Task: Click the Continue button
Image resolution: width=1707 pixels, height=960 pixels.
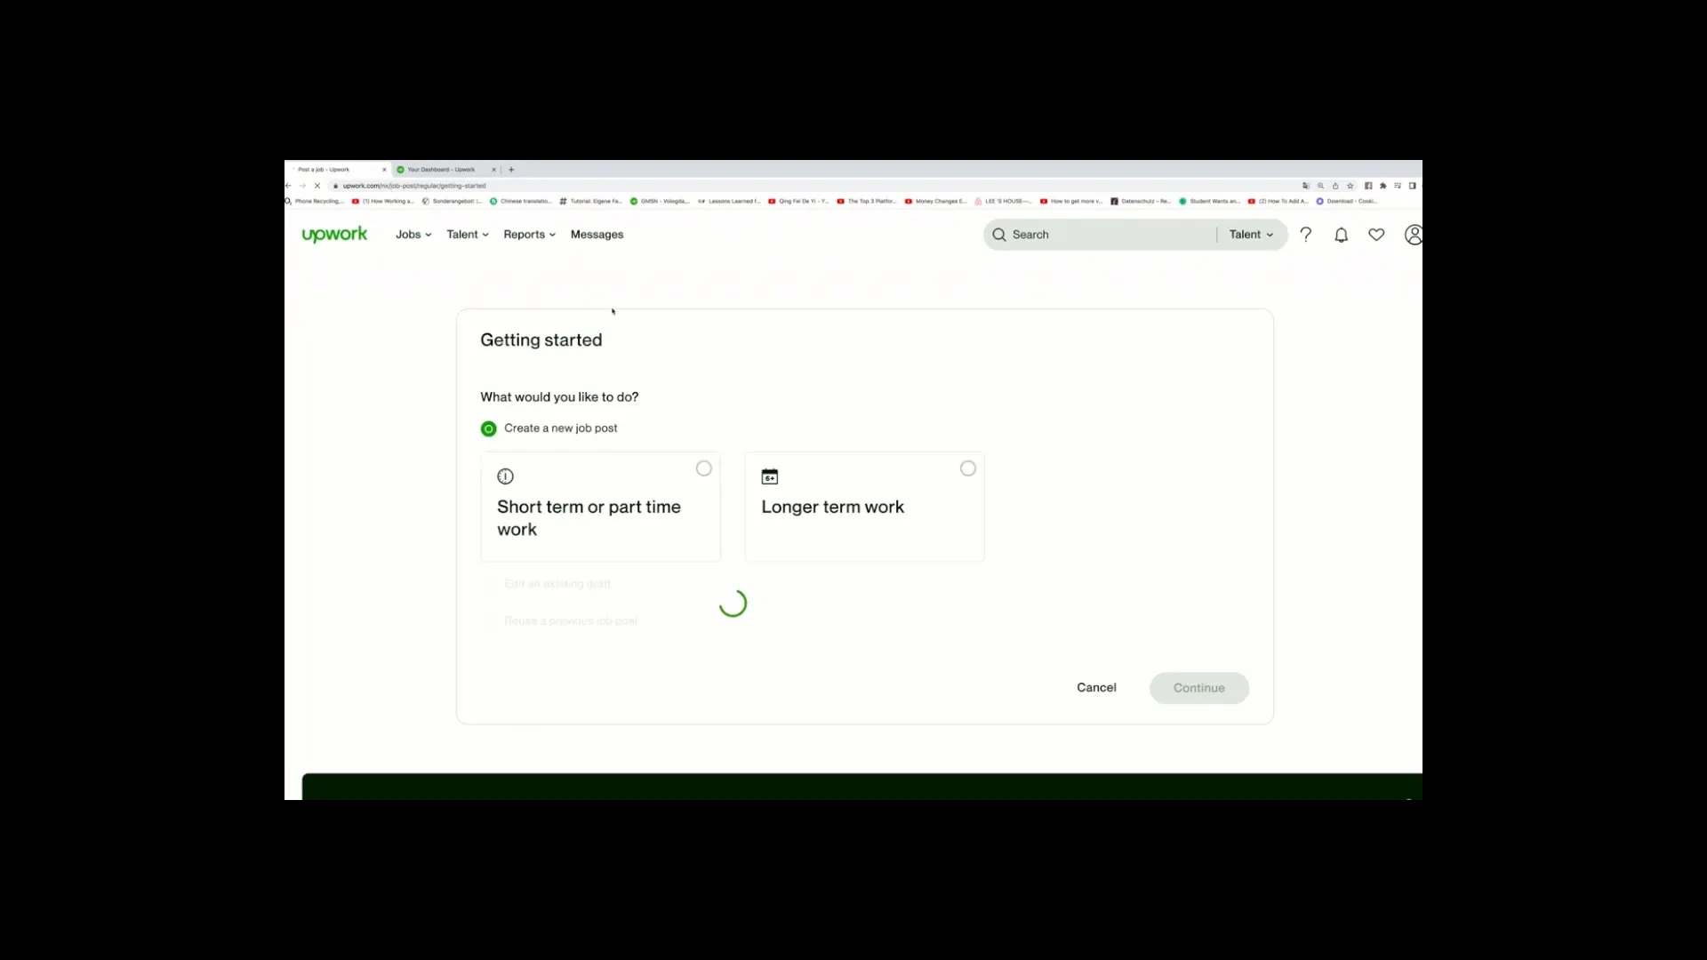Action: (1198, 687)
